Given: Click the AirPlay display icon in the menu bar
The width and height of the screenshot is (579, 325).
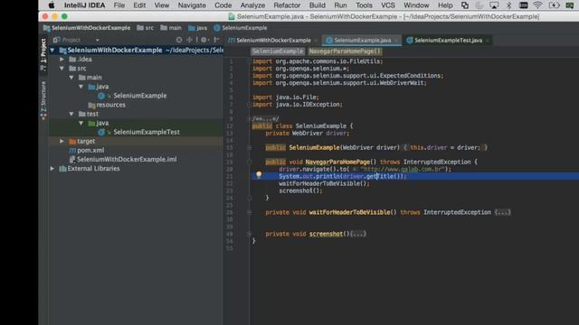Looking at the screenshot, I should click(494, 5).
